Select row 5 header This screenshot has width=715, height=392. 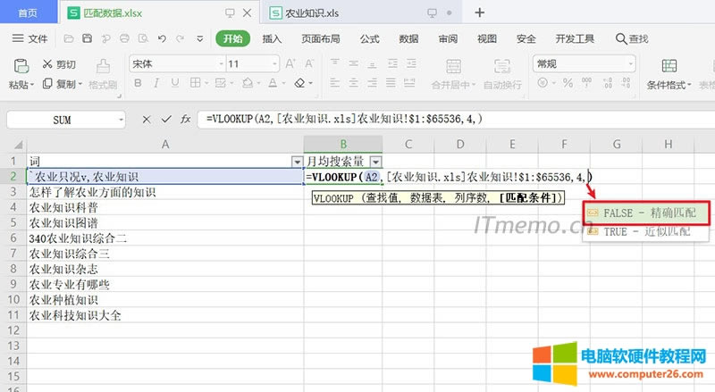pos(13,223)
